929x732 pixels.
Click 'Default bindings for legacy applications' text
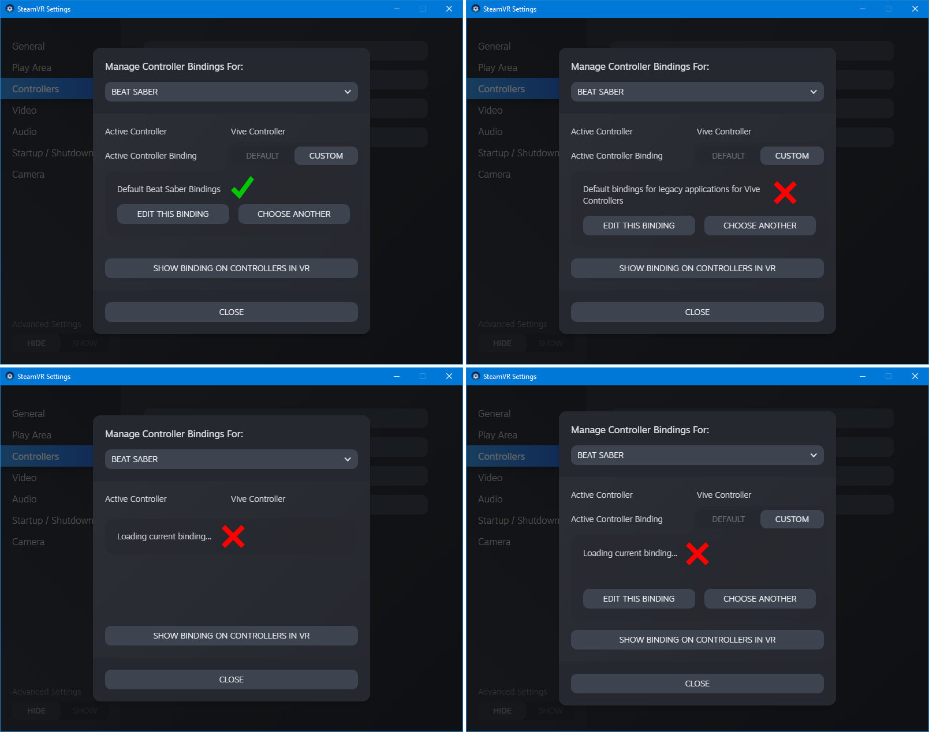click(x=671, y=195)
